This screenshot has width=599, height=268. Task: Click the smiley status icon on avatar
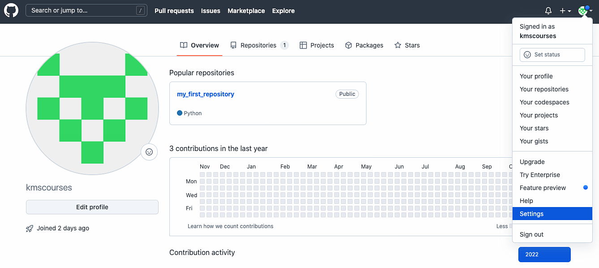(x=149, y=152)
